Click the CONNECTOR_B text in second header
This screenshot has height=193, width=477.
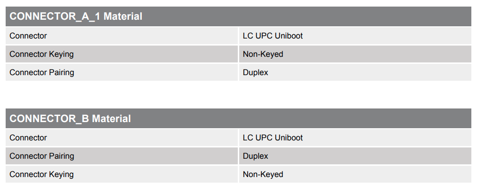(49, 119)
